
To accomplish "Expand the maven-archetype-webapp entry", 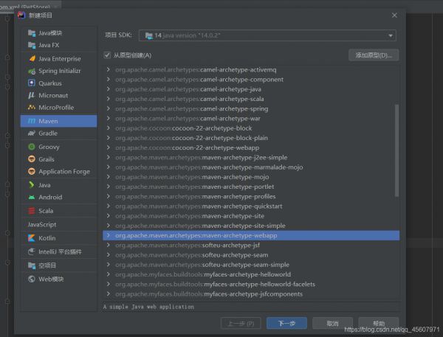I will click(x=109, y=235).
